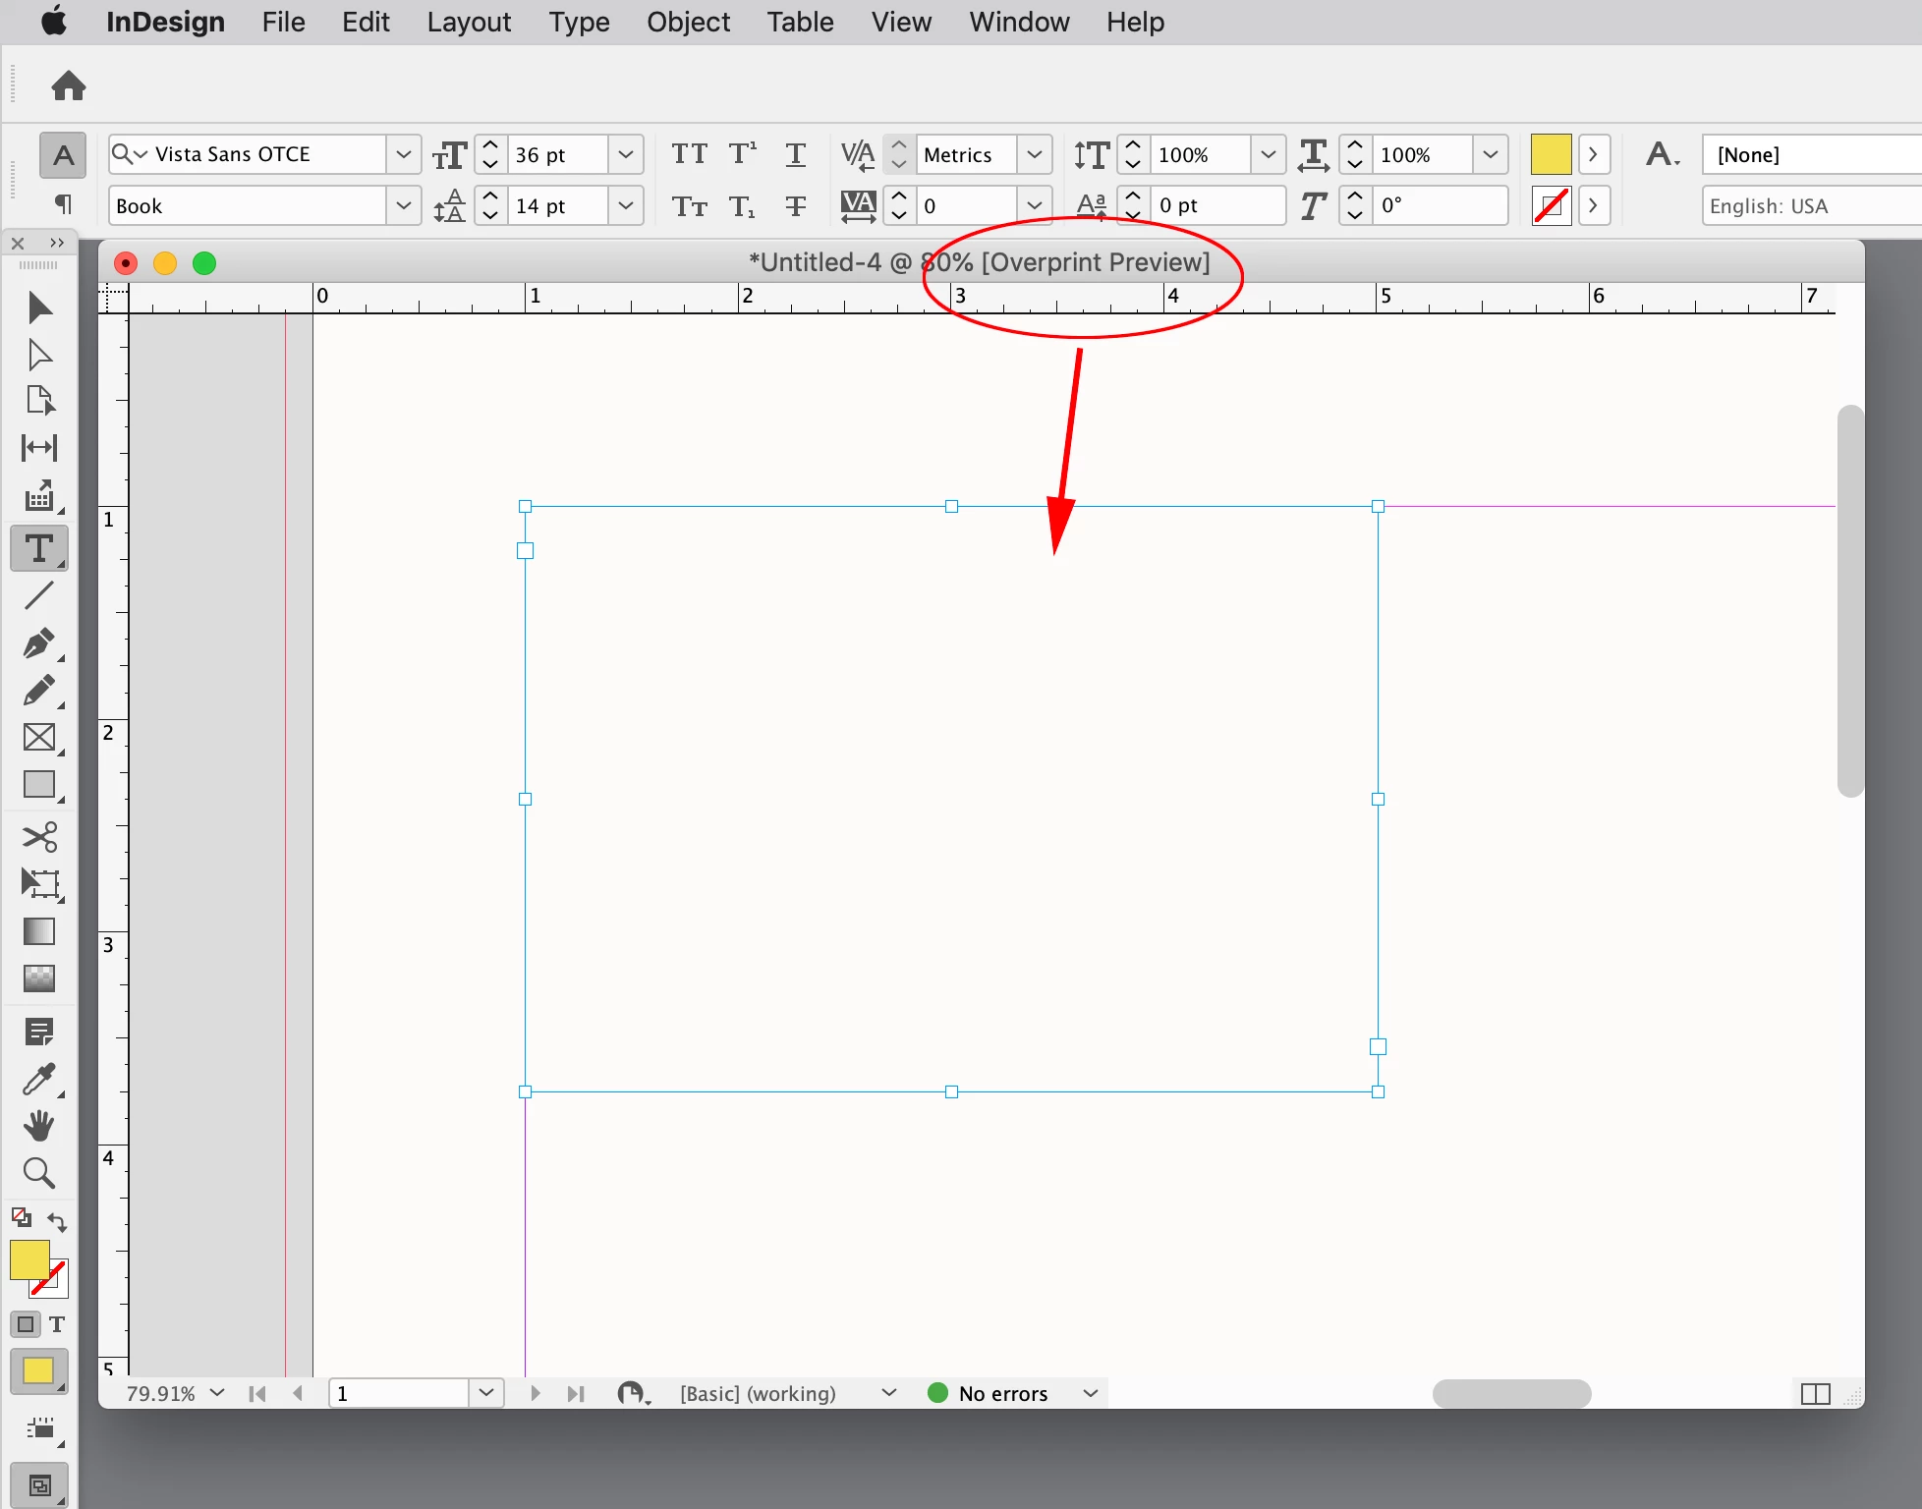Pick the Zoom magnifier tool
Screen dimensions: 1922x1509
[x=38, y=1173]
